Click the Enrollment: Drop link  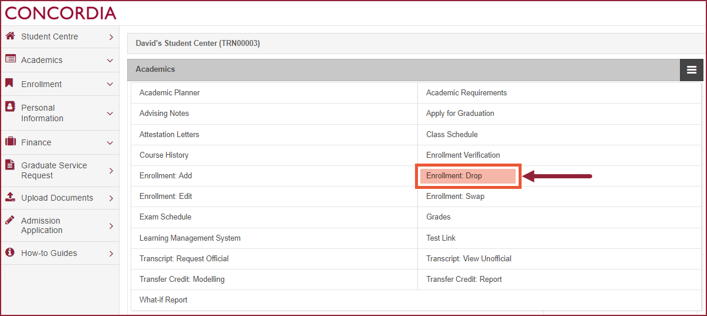click(x=454, y=175)
